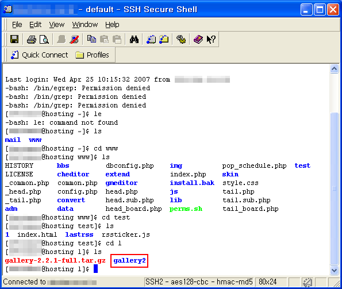
Task: Click the status bar icon near the corner
Action: pyautogui.click(x=308, y=282)
